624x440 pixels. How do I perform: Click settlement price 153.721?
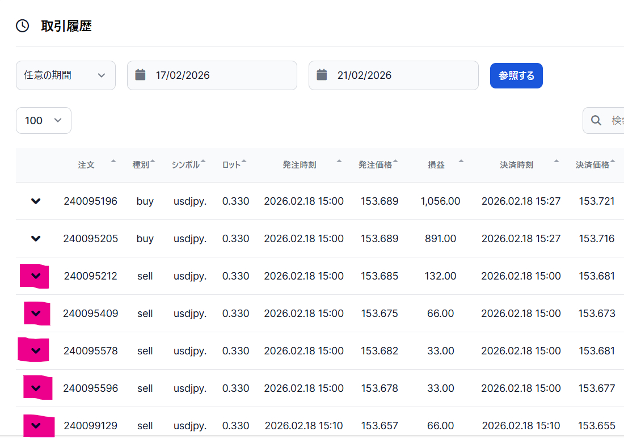coord(597,201)
